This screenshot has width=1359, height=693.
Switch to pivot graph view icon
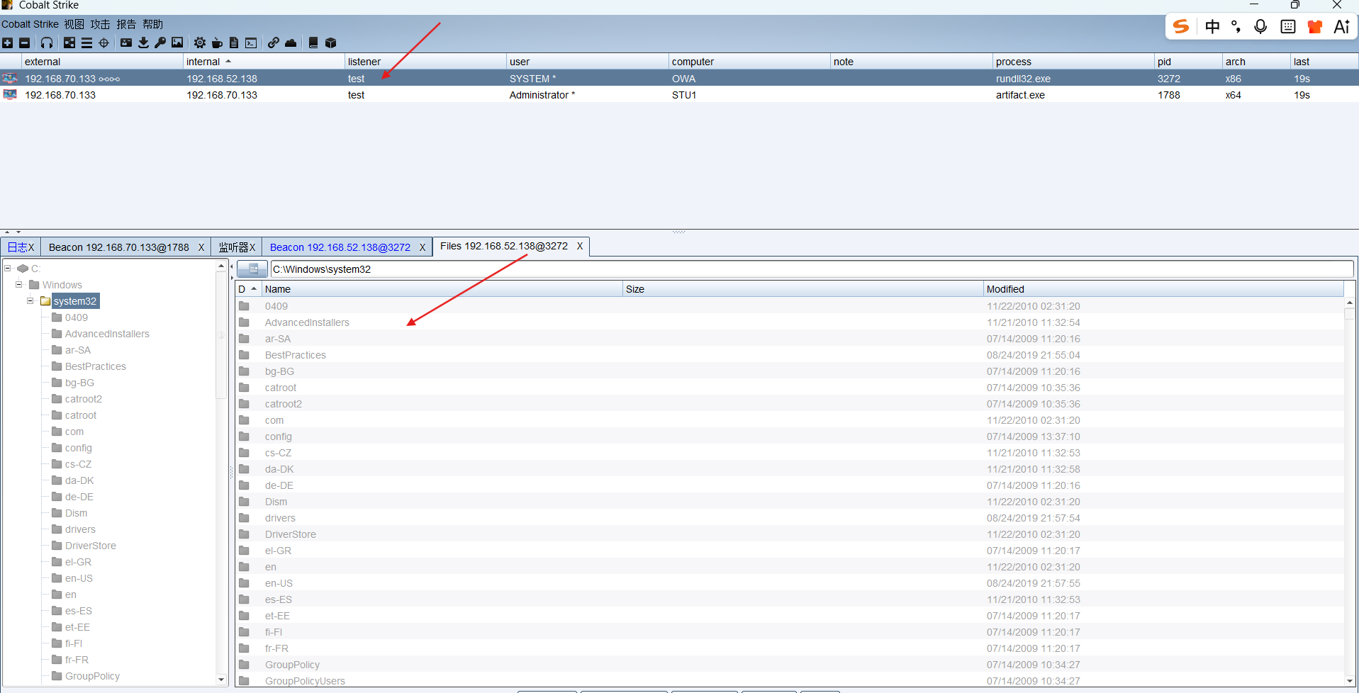coord(69,43)
